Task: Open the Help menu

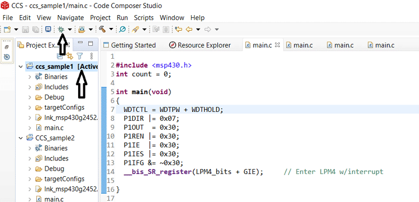Action: point(197,18)
